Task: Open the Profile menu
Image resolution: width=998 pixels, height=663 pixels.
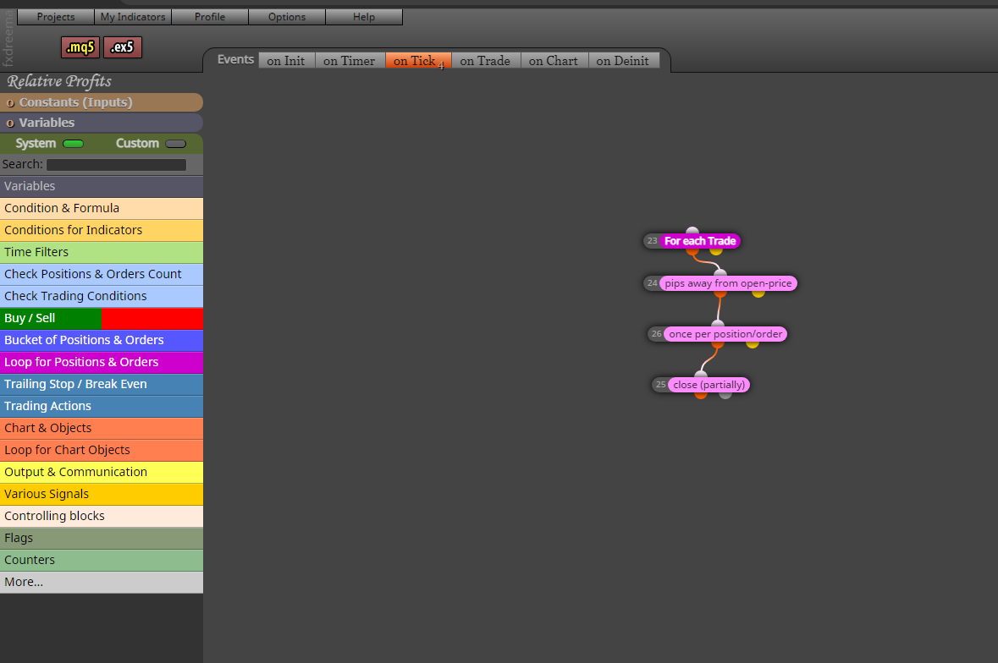Action: (x=209, y=17)
